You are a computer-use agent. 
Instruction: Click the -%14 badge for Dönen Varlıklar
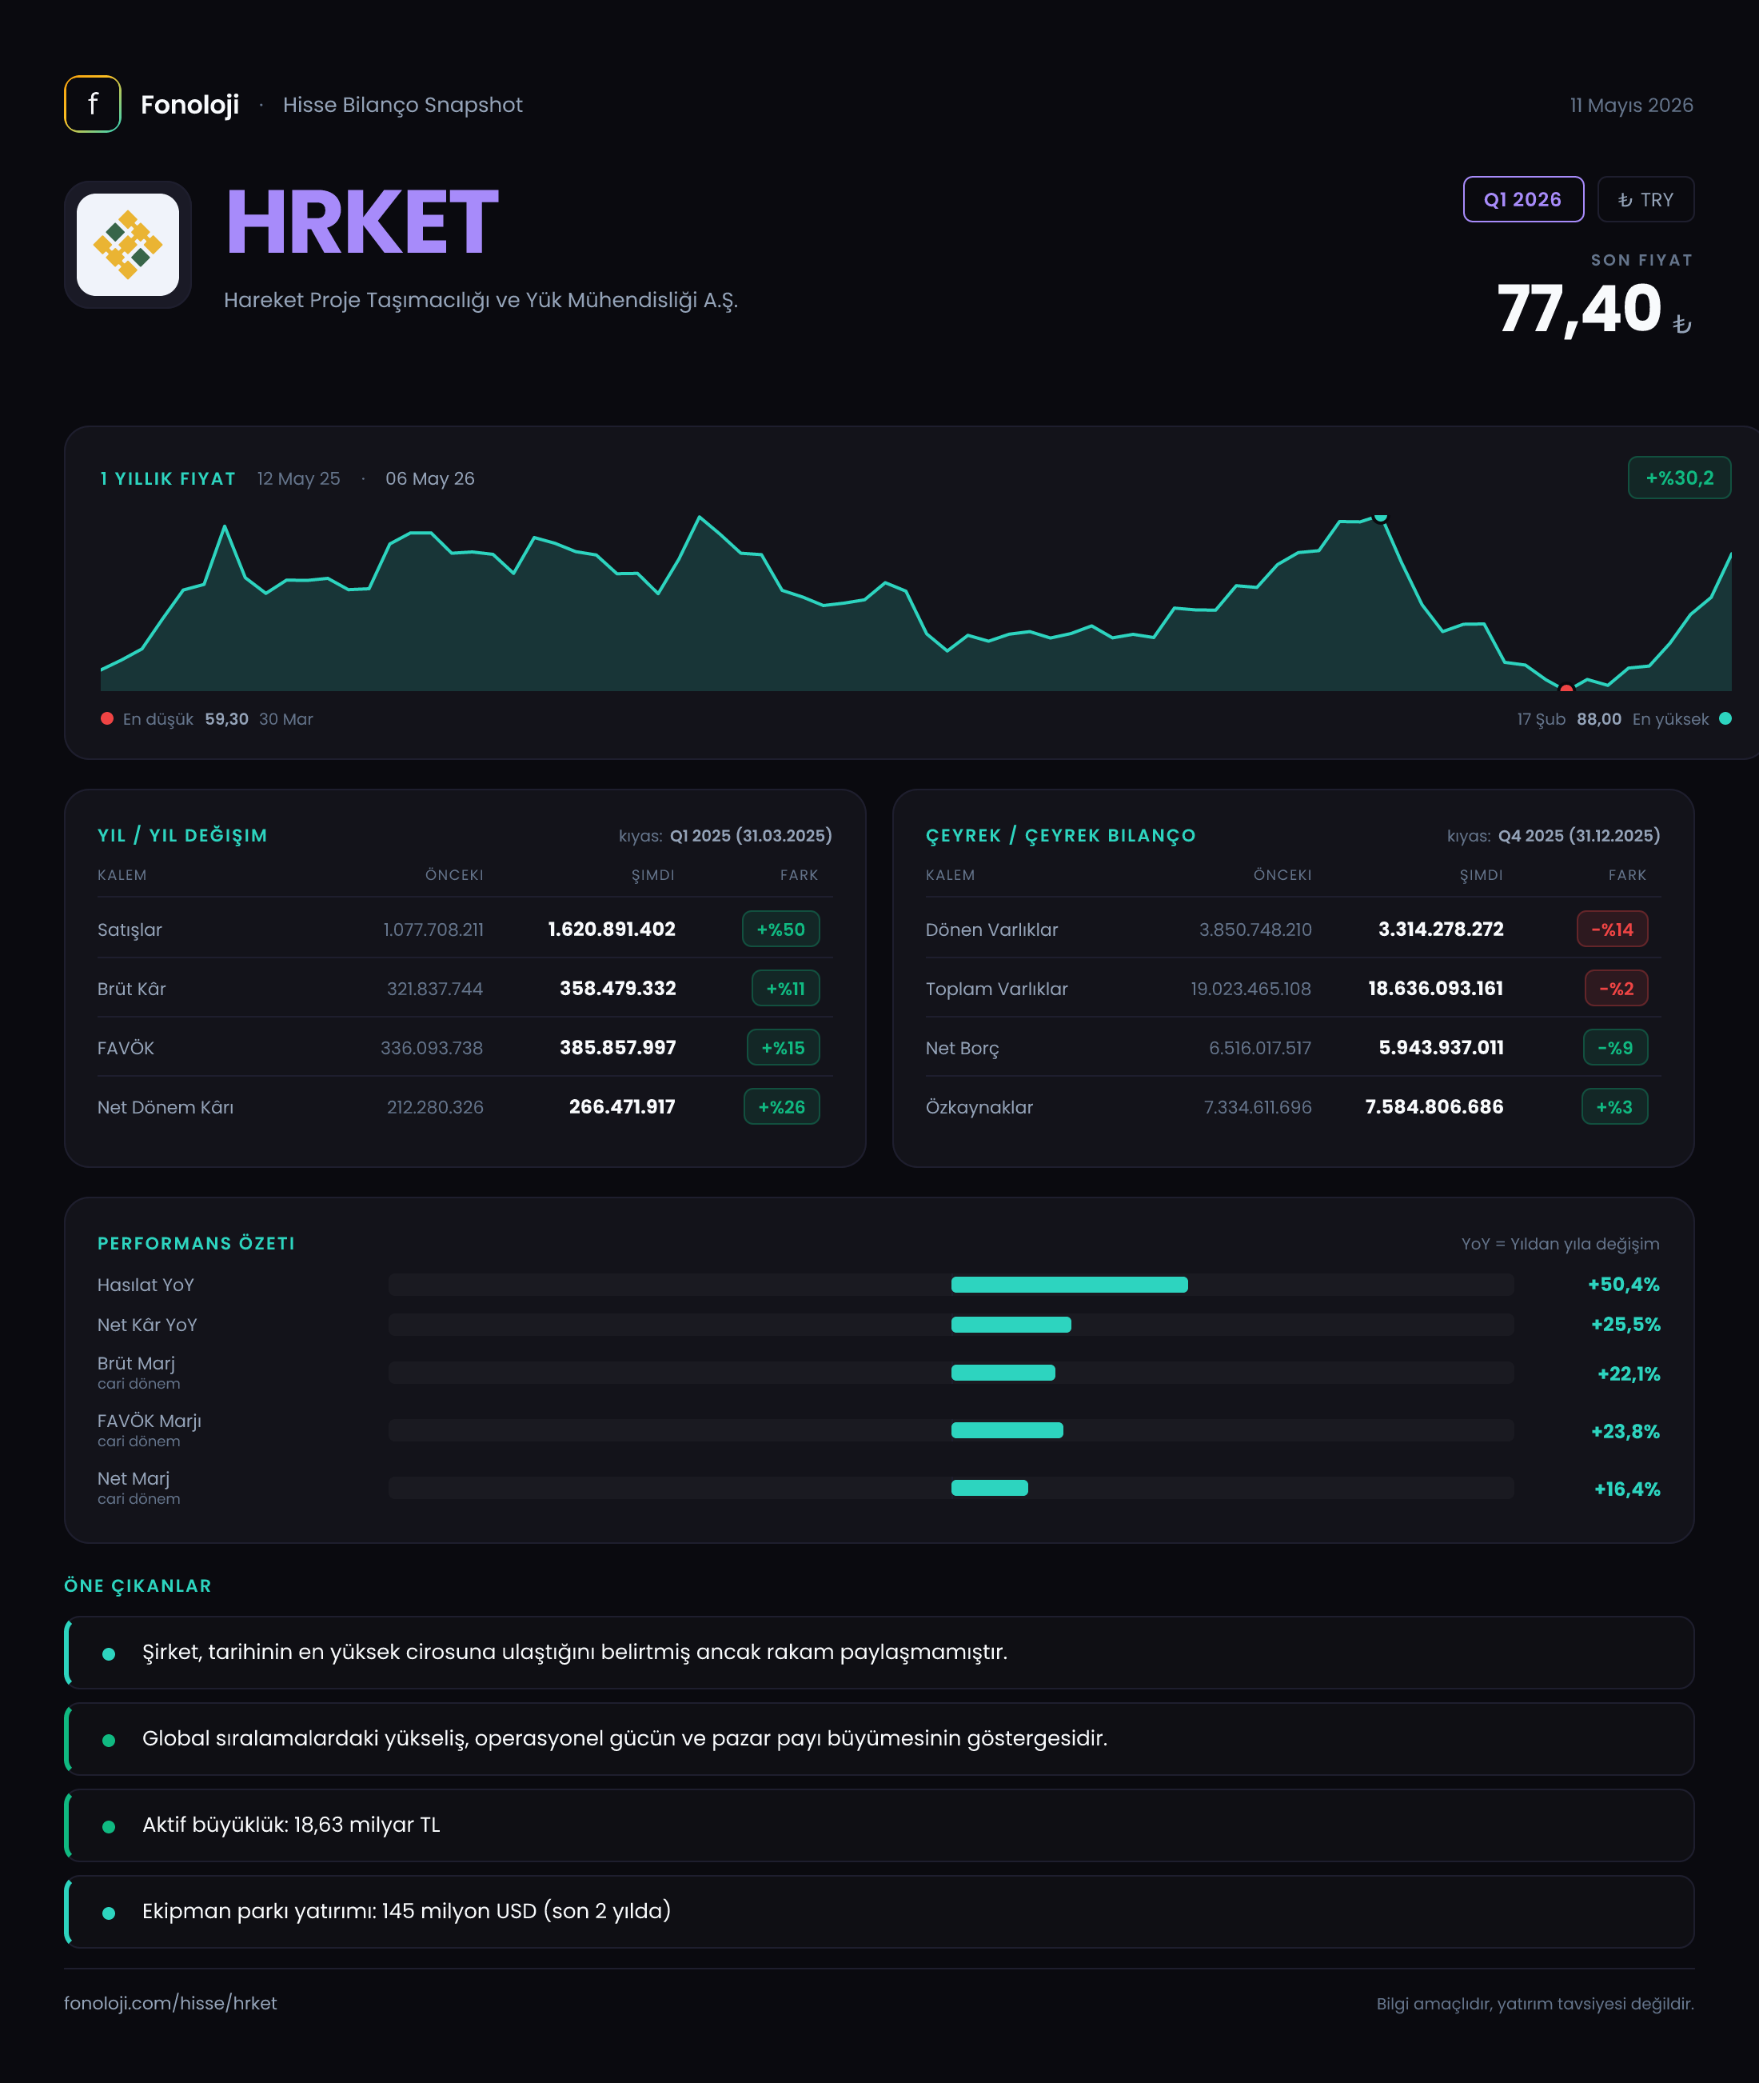1613,929
